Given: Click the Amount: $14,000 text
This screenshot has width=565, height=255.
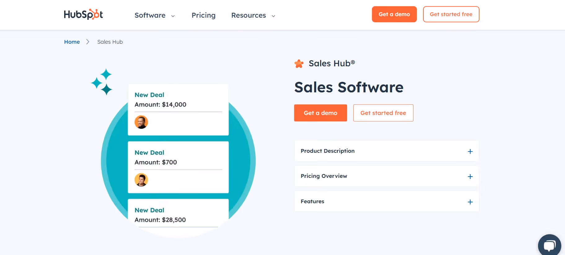Looking at the screenshot, I should click(x=161, y=104).
